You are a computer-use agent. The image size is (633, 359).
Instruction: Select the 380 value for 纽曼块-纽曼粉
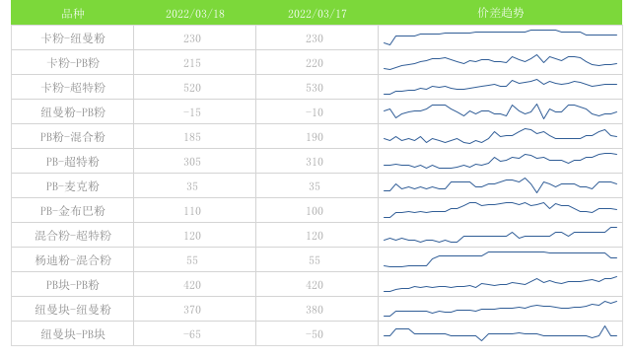pos(315,310)
